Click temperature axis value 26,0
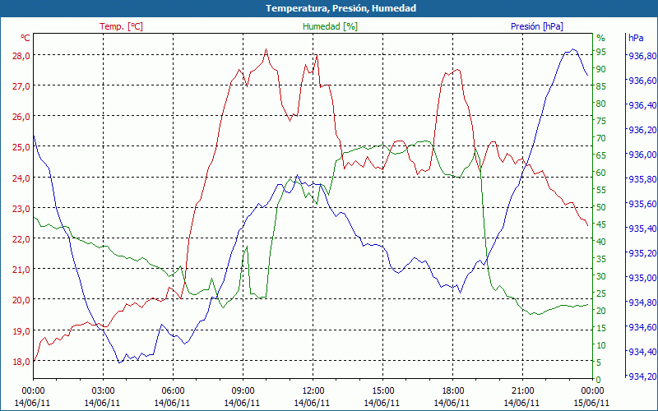The image size is (658, 411). click(x=21, y=117)
